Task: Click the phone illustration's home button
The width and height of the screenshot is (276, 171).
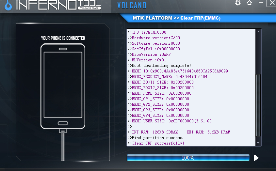Action: 63,123
